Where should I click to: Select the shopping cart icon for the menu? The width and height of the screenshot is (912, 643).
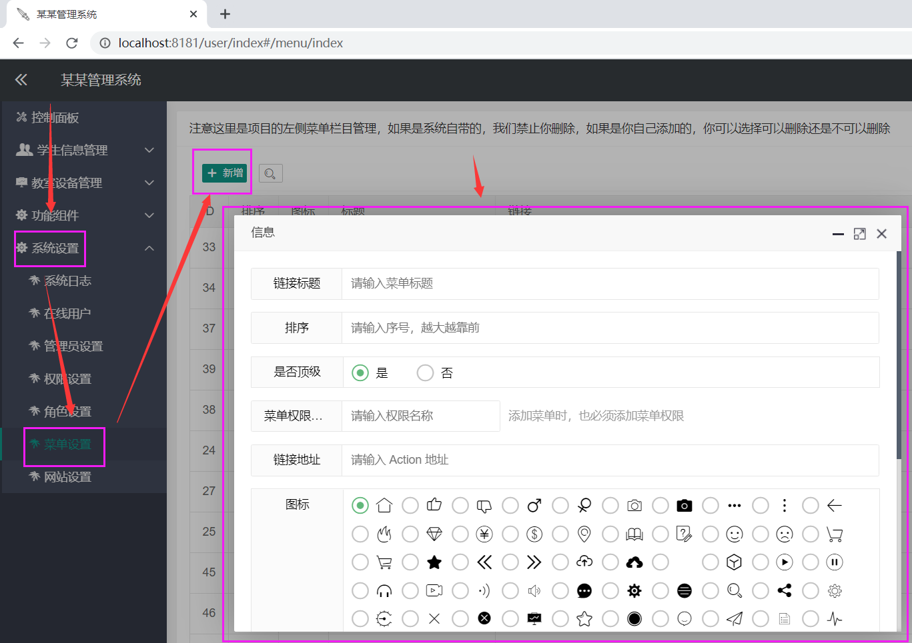pyautogui.click(x=360, y=562)
